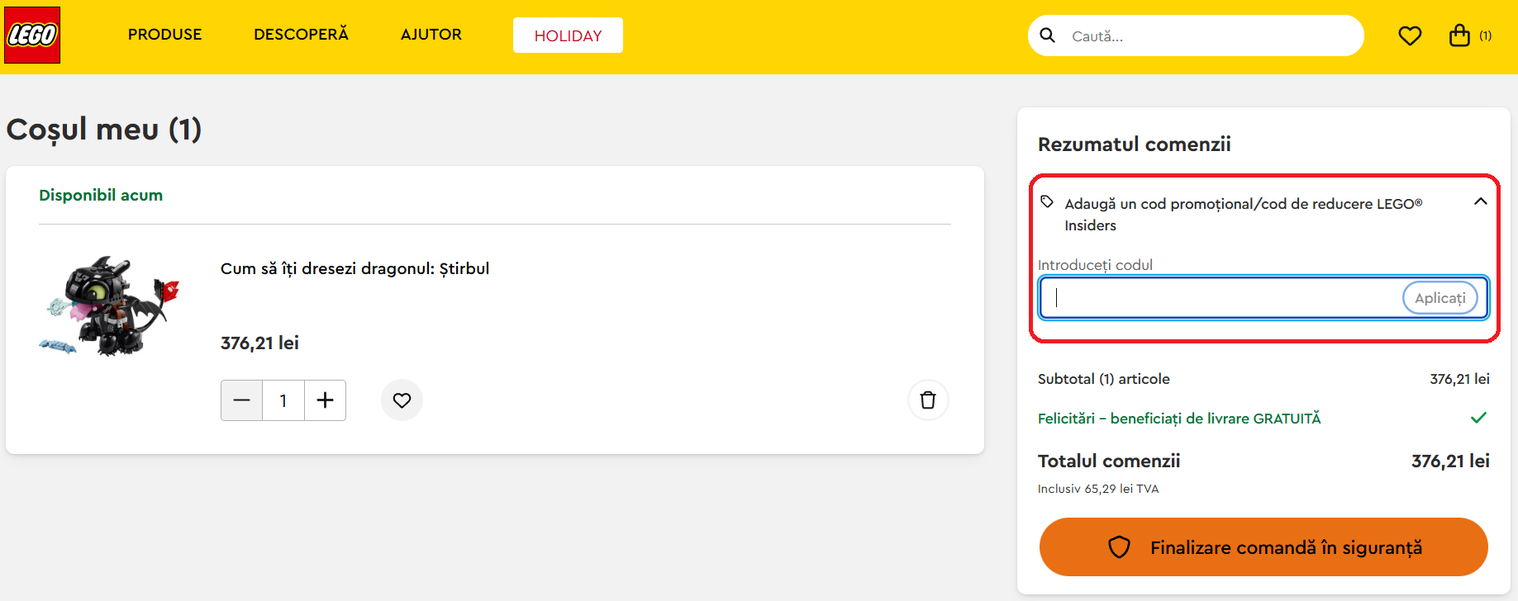Decrease quantity with minus button

click(241, 400)
